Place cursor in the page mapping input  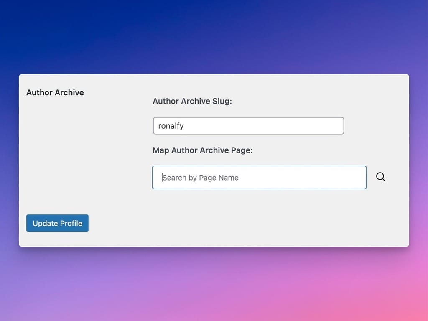(x=259, y=177)
